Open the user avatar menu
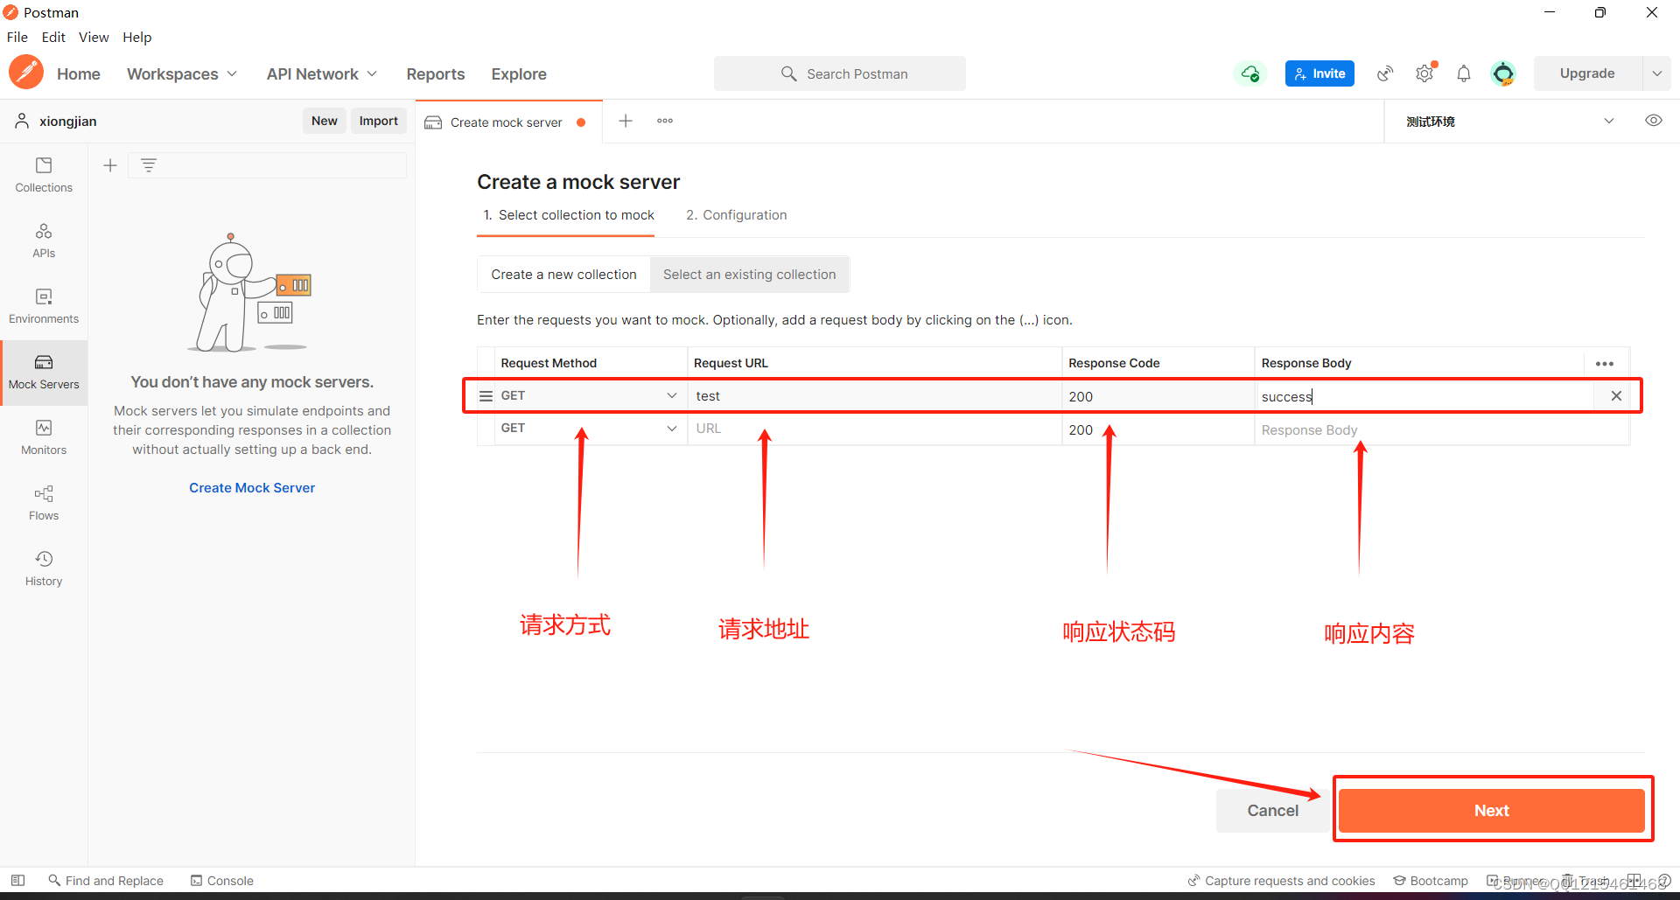Screen dimensions: 1680x900 pyautogui.click(x=1503, y=73)
